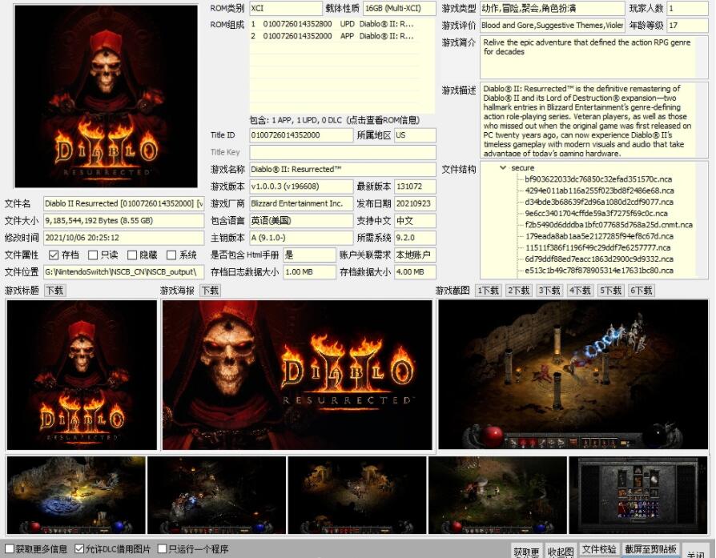Click the 游戏版本 v1.0.0.3 field

point(301,187)
